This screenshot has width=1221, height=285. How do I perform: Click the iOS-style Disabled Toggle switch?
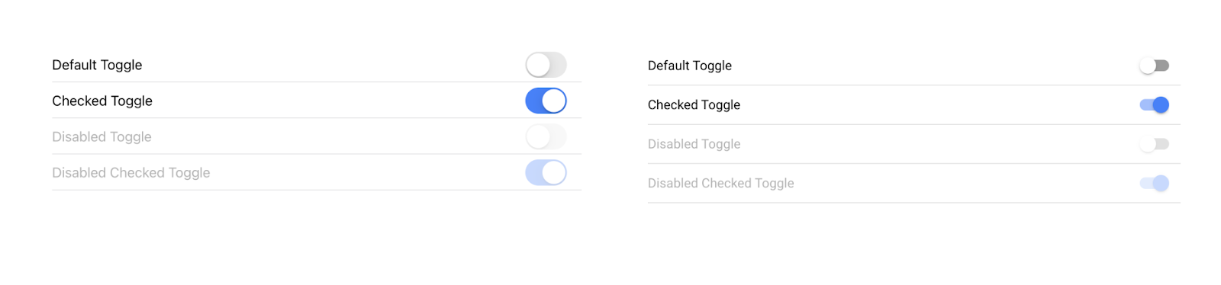[546, 136]
